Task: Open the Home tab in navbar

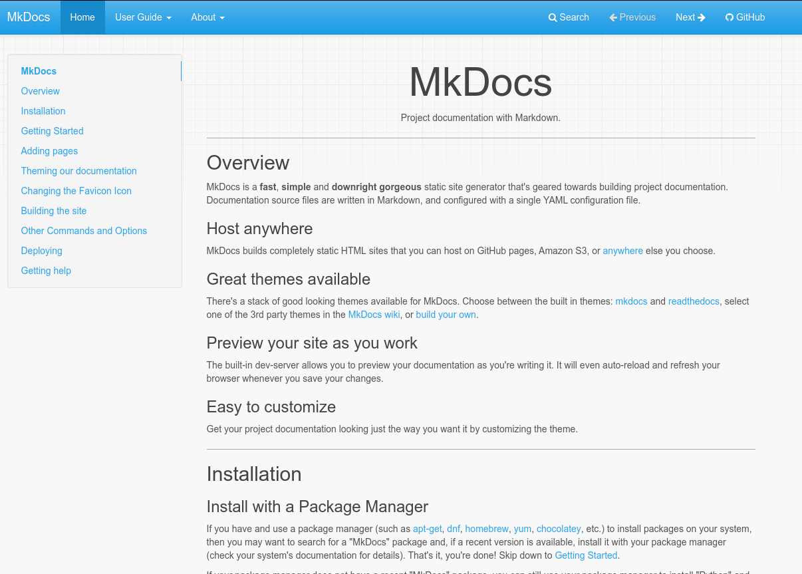Action: [x=82, y=17]
